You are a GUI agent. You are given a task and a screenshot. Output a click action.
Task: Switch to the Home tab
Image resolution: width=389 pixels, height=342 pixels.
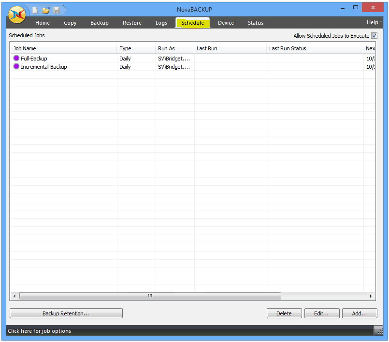pyautogui.click(x=43, y=23)
